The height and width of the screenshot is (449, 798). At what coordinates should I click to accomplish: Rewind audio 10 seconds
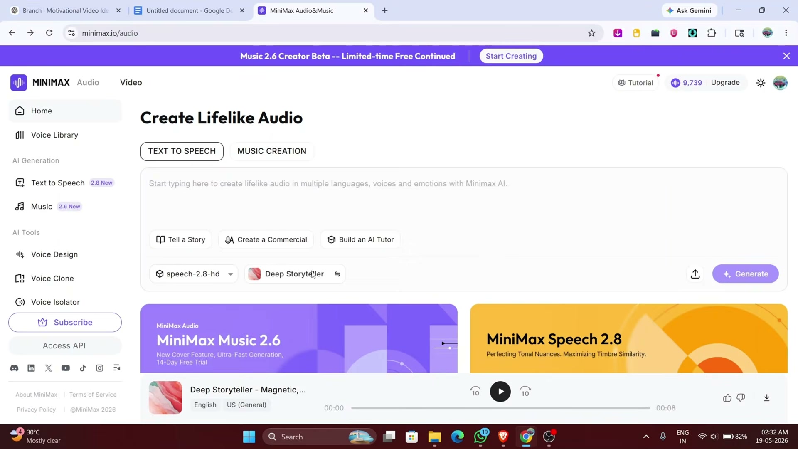[x=475, y=392]
